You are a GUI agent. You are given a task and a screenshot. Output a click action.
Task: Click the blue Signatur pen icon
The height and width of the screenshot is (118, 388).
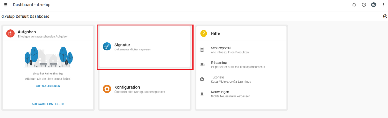pos(107,46)
